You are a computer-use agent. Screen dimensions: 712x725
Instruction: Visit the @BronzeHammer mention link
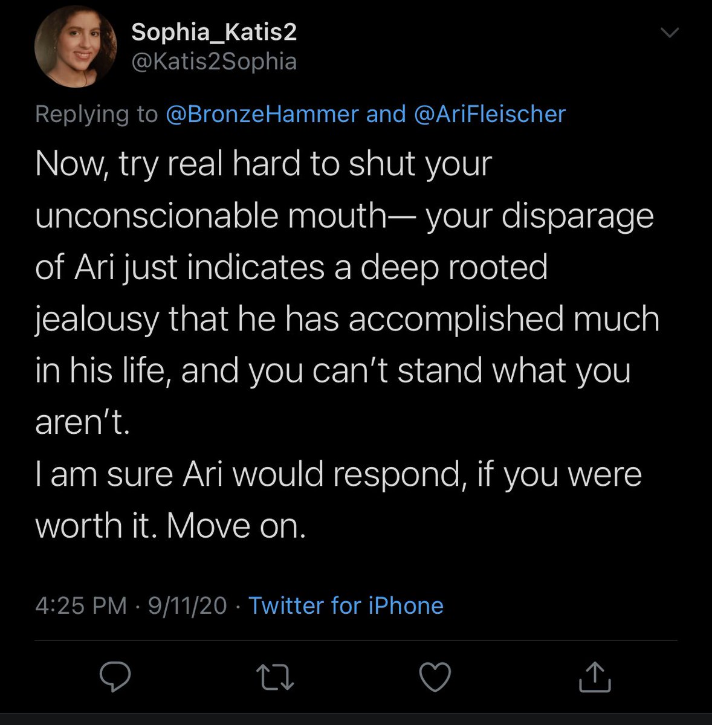click(262, 114)
